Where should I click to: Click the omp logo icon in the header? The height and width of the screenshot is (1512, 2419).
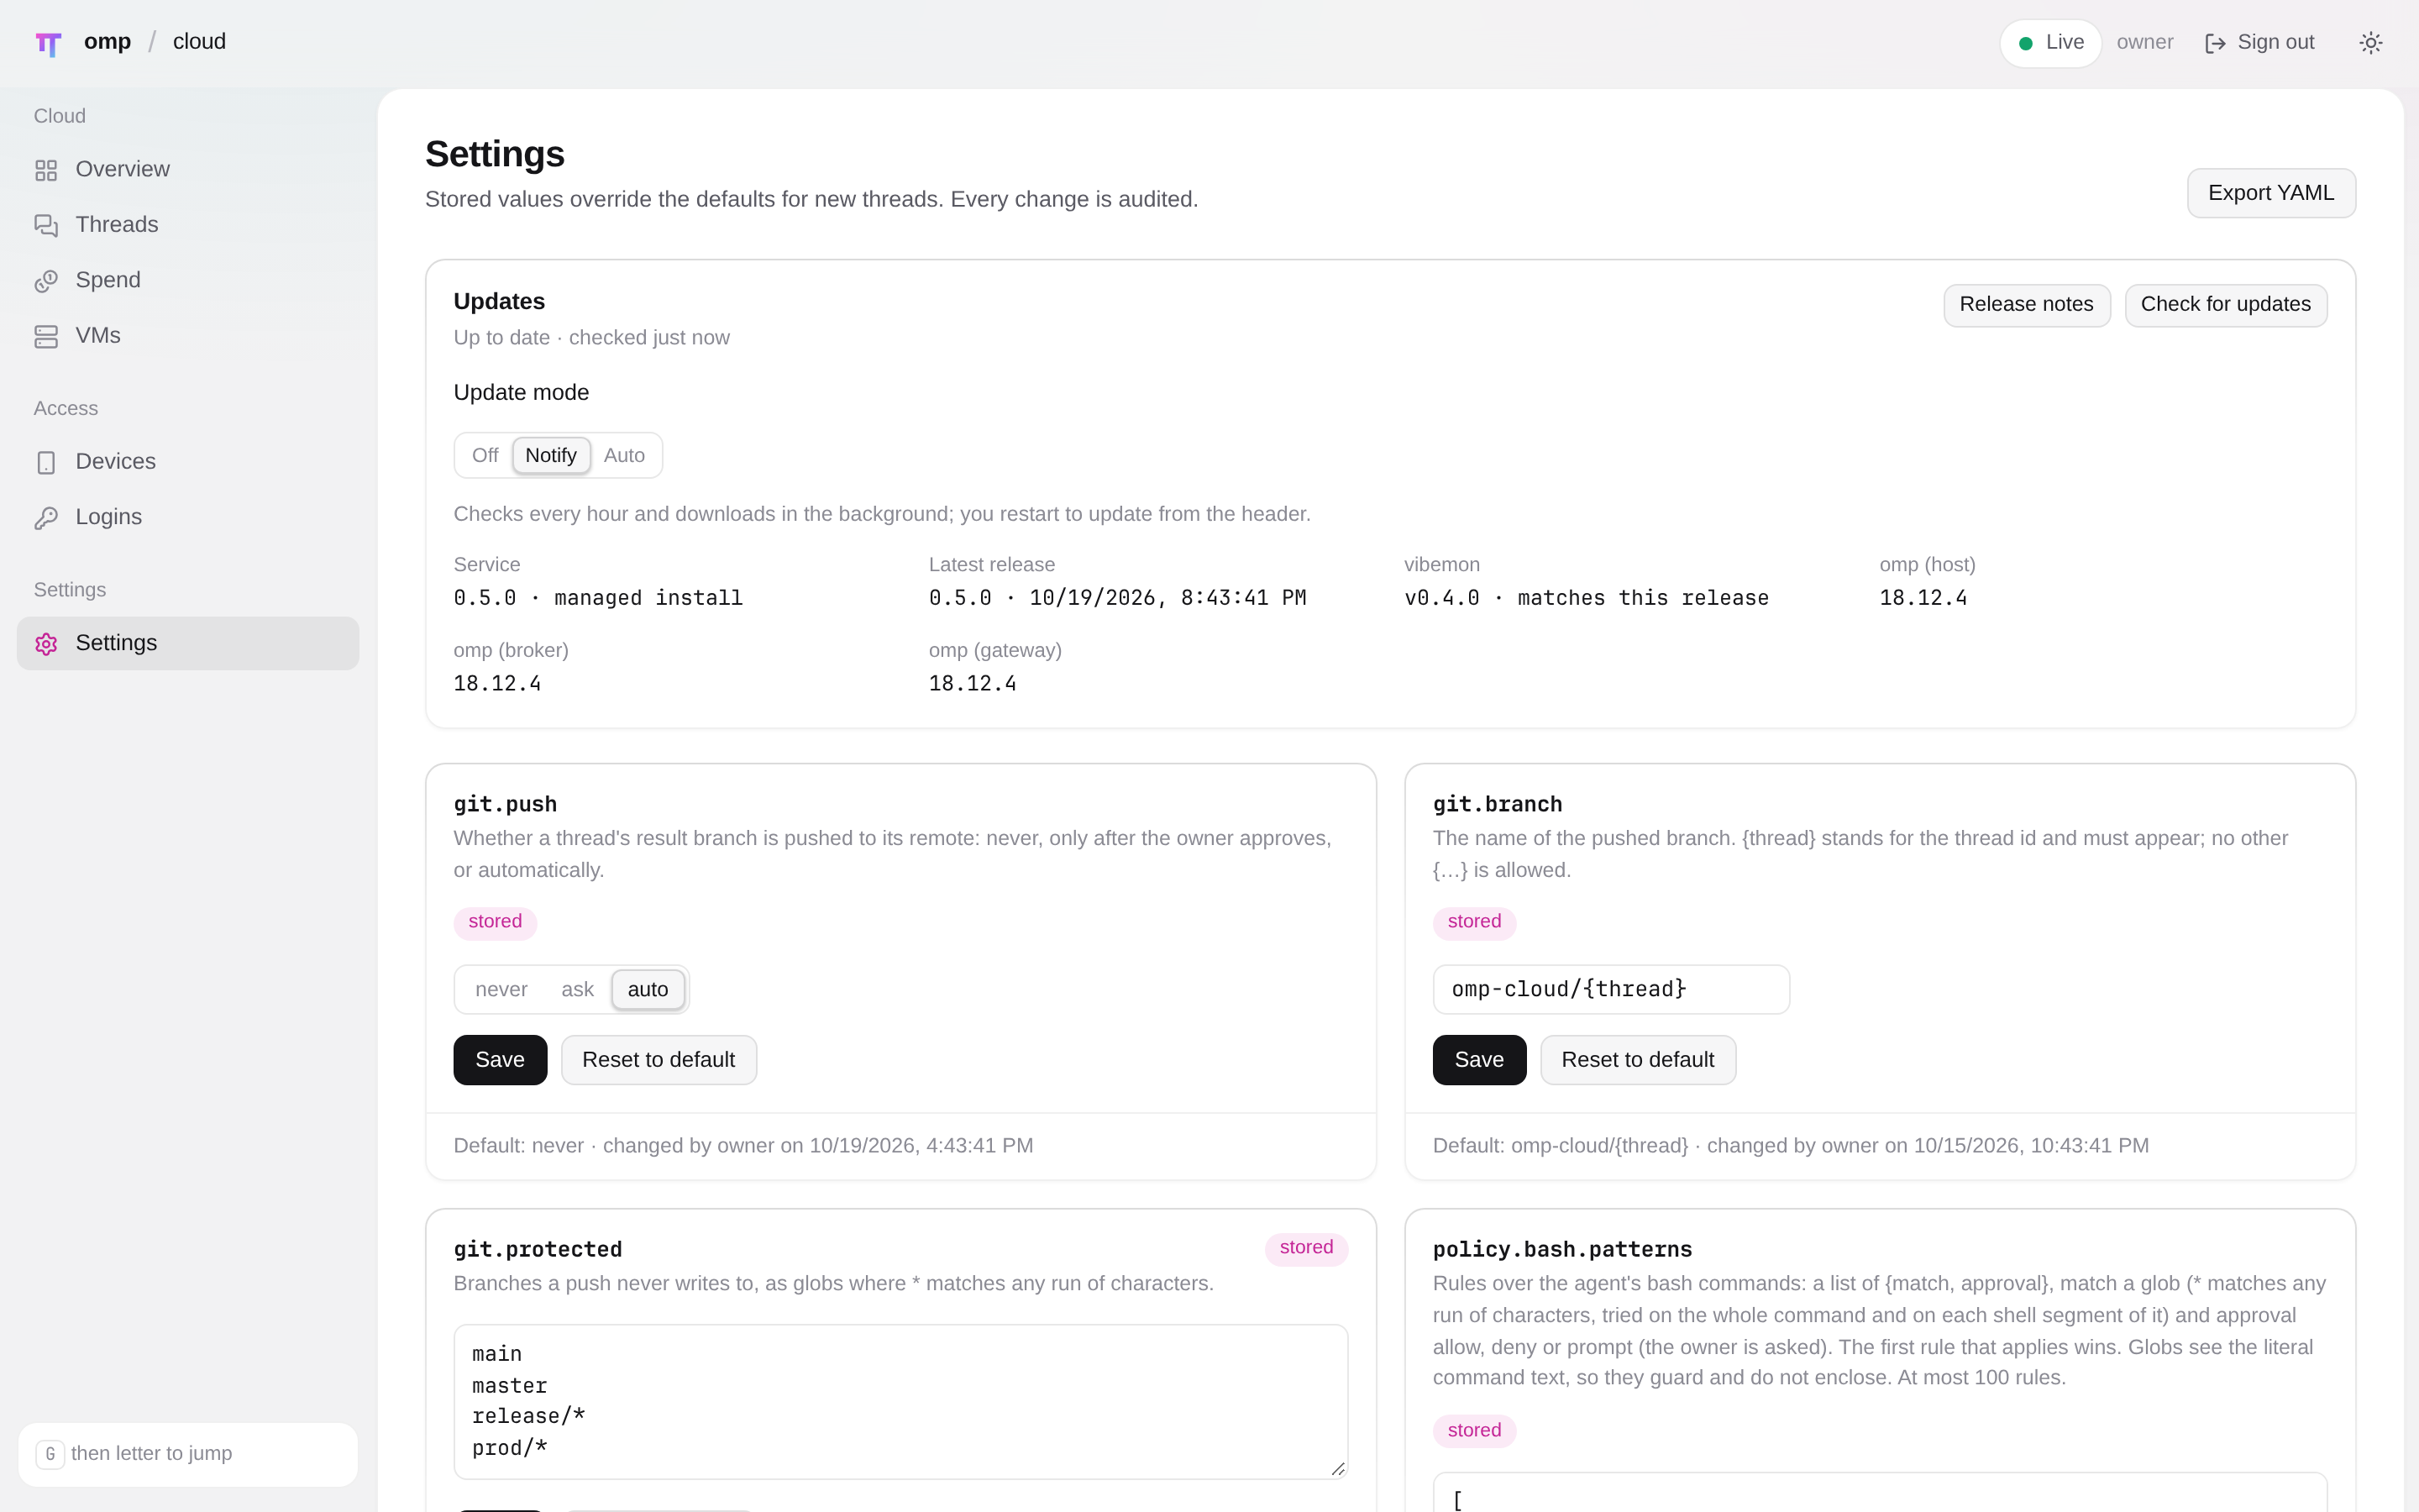(48, 43)
